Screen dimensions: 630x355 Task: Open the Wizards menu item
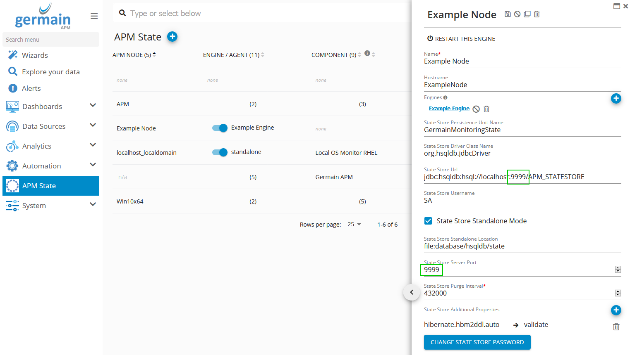(x=35, y=55)
